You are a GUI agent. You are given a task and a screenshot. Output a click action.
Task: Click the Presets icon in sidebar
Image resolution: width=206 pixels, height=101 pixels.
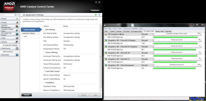coord(17,22)
